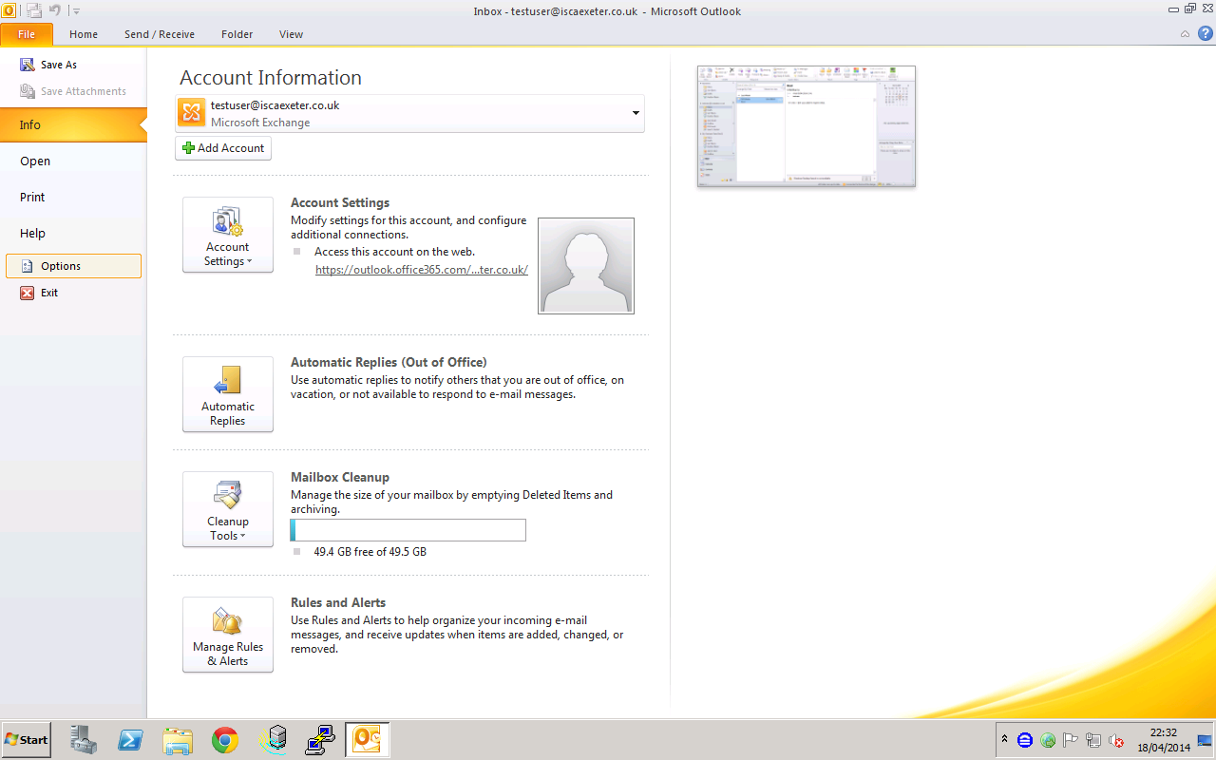Image resolution: width=1216 pixels, height=760 pixels.
Task: Click the blue circular tray icon
Action: [1025, 740]
